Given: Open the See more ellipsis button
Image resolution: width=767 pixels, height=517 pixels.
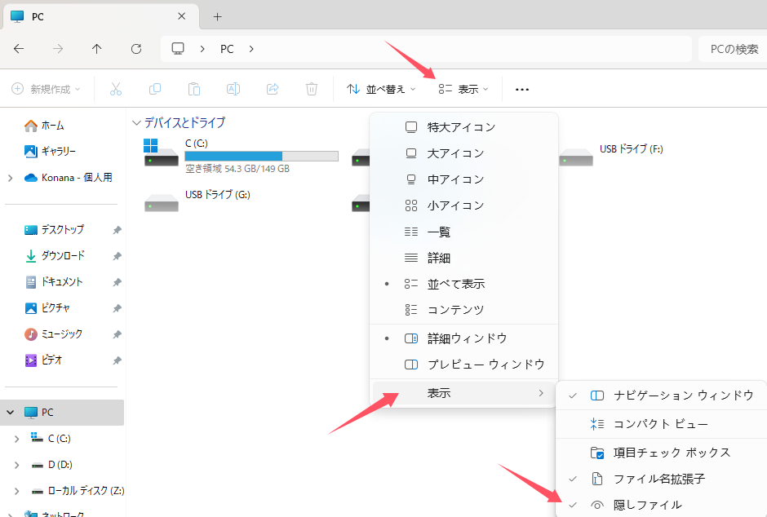Looking at the screenshot, I should (521, 88).
